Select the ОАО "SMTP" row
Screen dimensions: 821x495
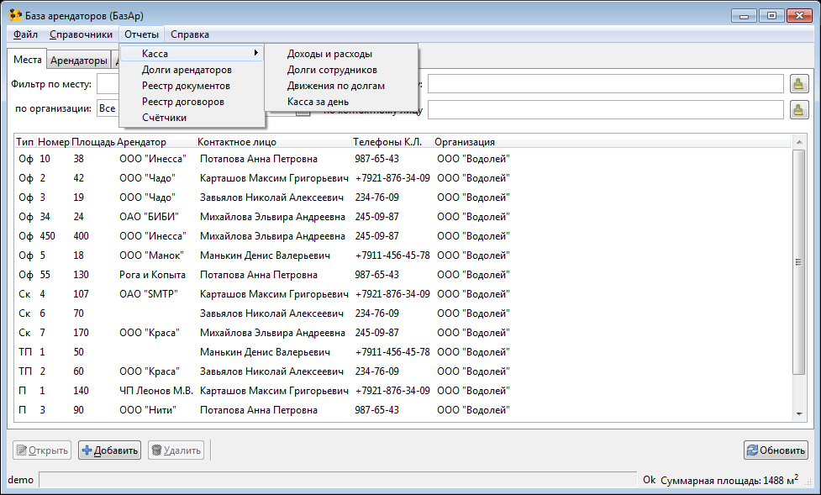[403, 294]
